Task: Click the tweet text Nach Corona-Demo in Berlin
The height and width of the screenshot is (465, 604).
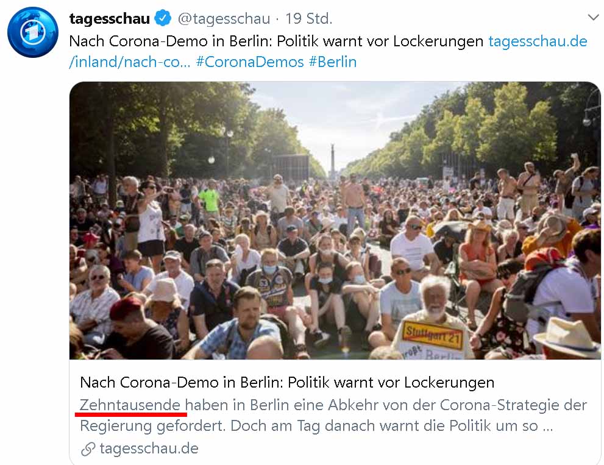Action: [171, 41]
